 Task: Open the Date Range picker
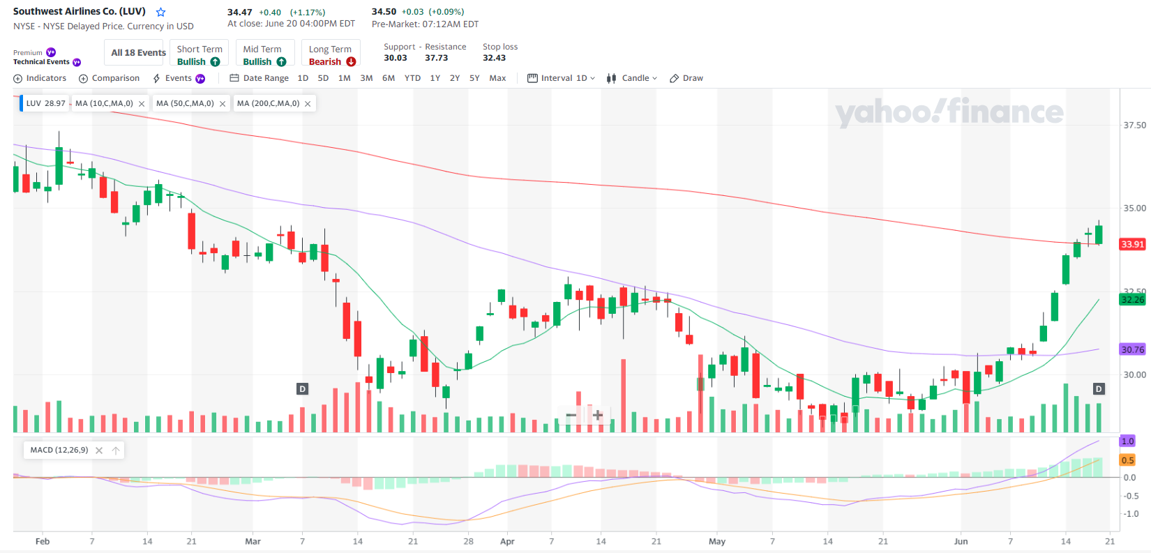259,78
